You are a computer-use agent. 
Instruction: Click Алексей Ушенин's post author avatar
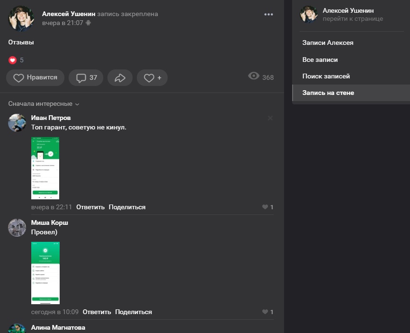coord(21,18)
